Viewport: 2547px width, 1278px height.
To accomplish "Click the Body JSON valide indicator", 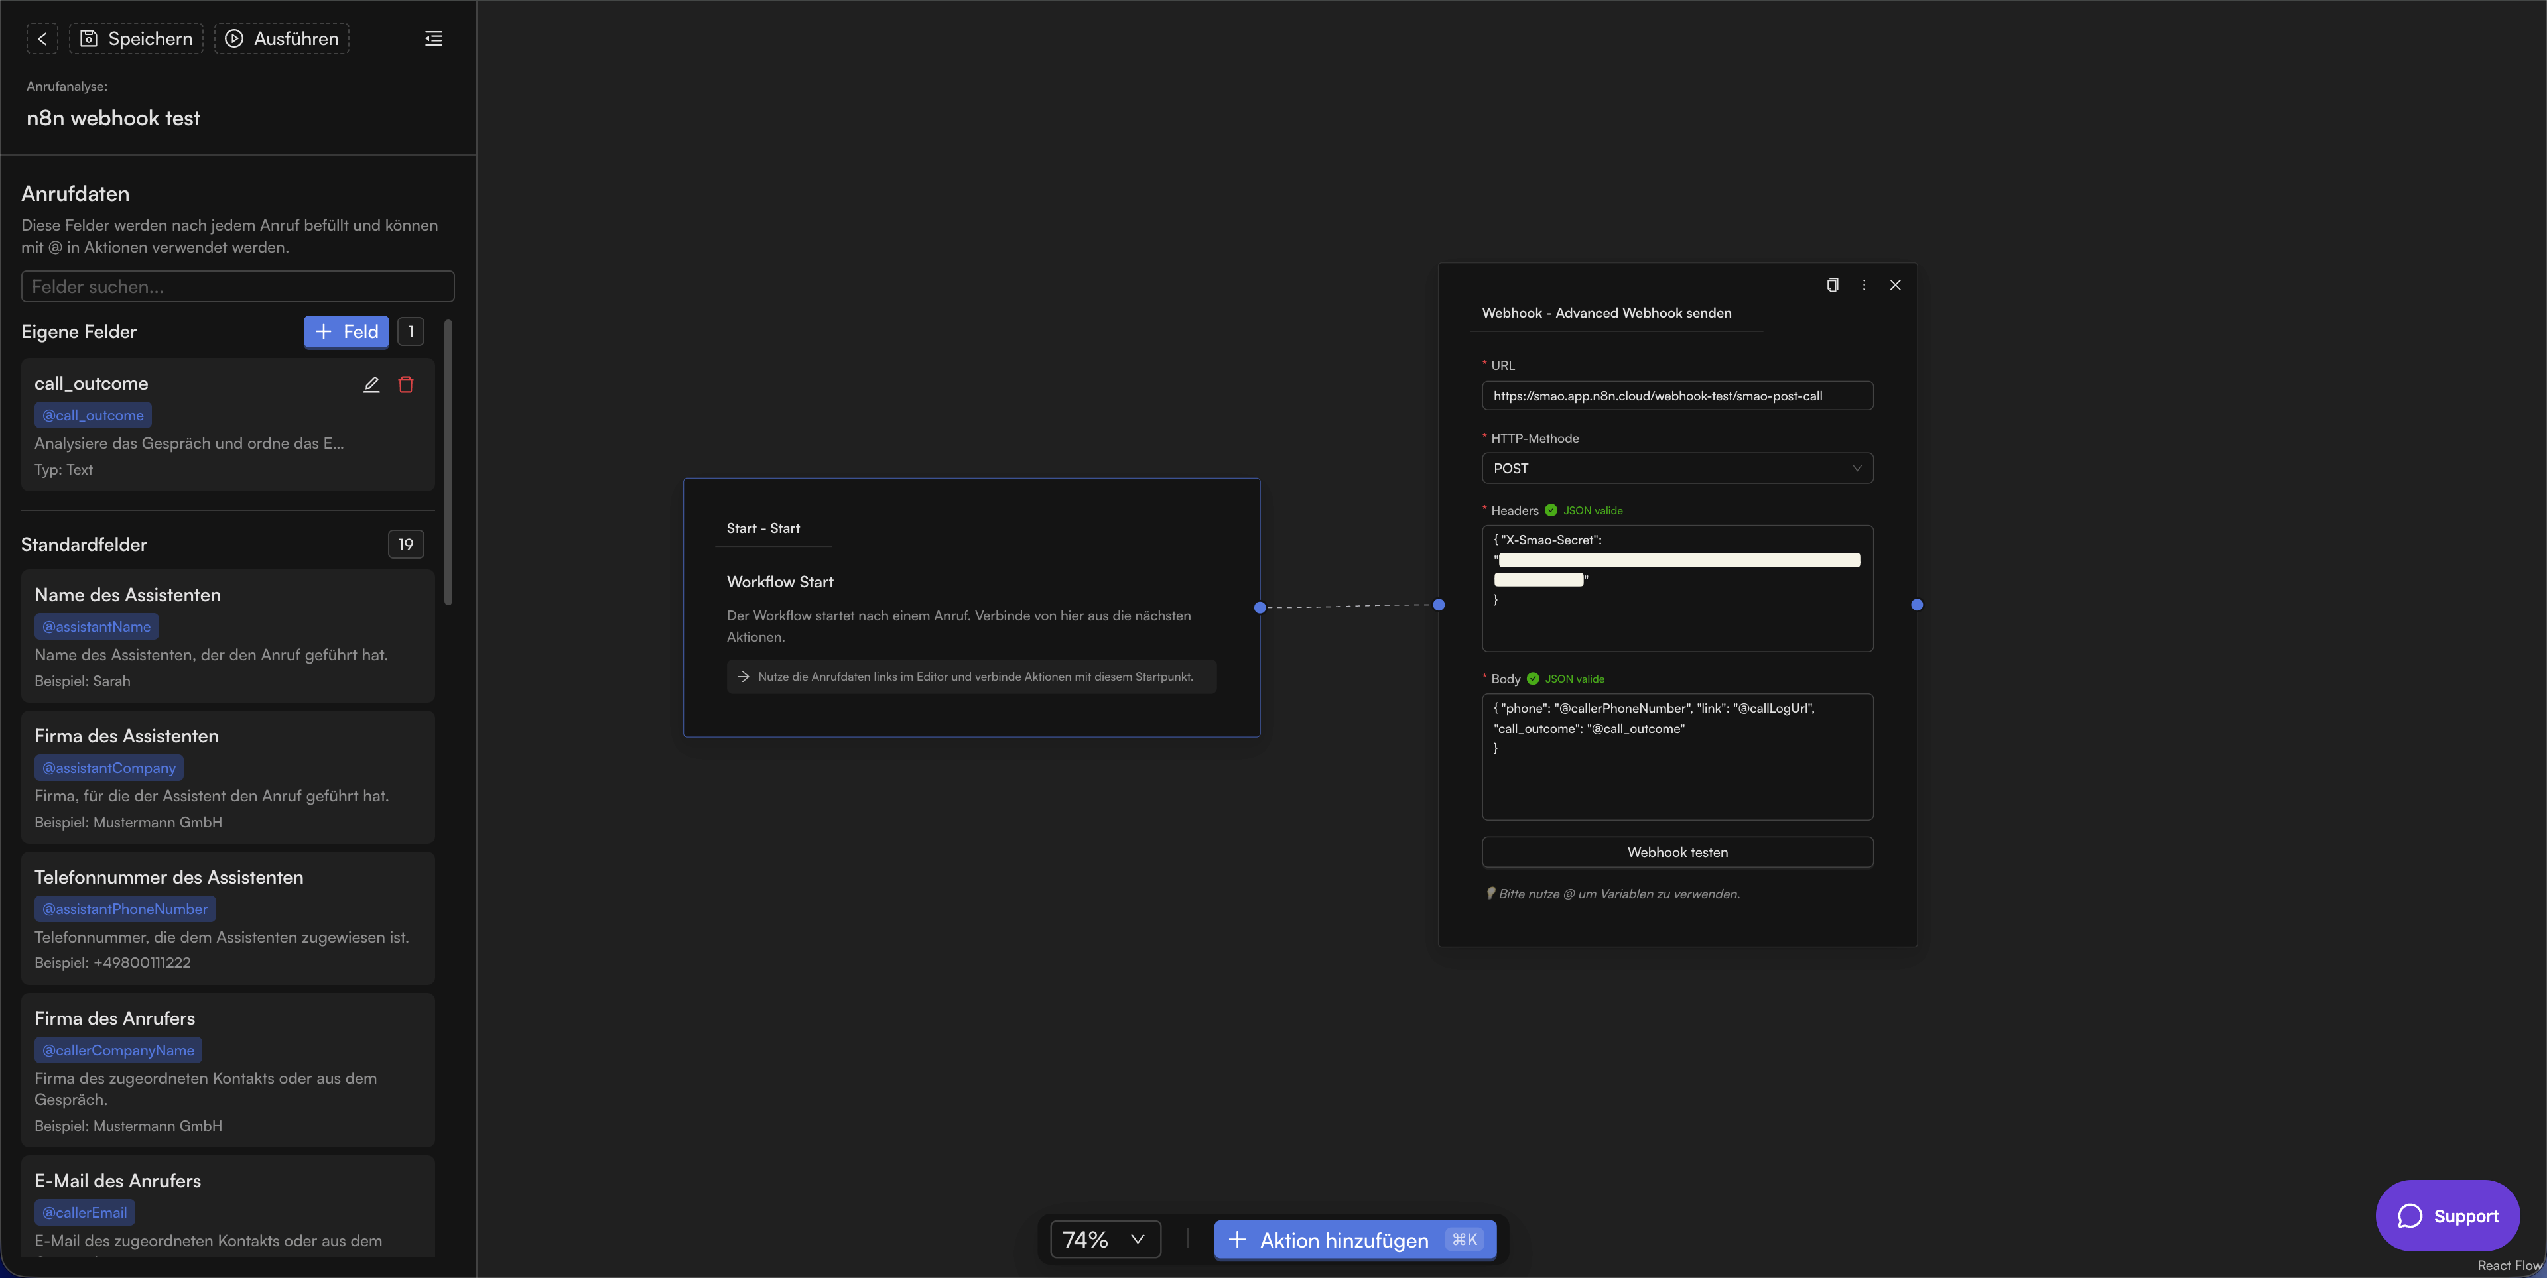I will tap(1566, 679).
